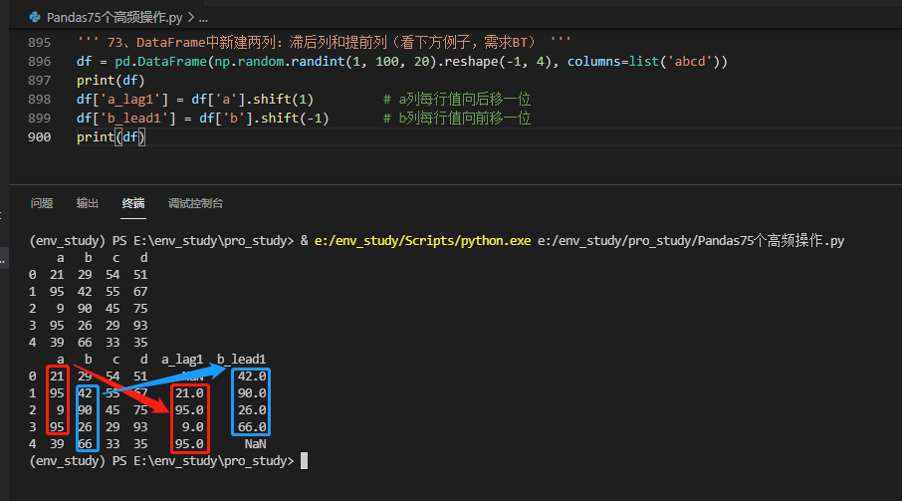Viewport: 902px width, 501px height.
Task: Click a_lag1 column header in terminal output
Action: point(182,360)
